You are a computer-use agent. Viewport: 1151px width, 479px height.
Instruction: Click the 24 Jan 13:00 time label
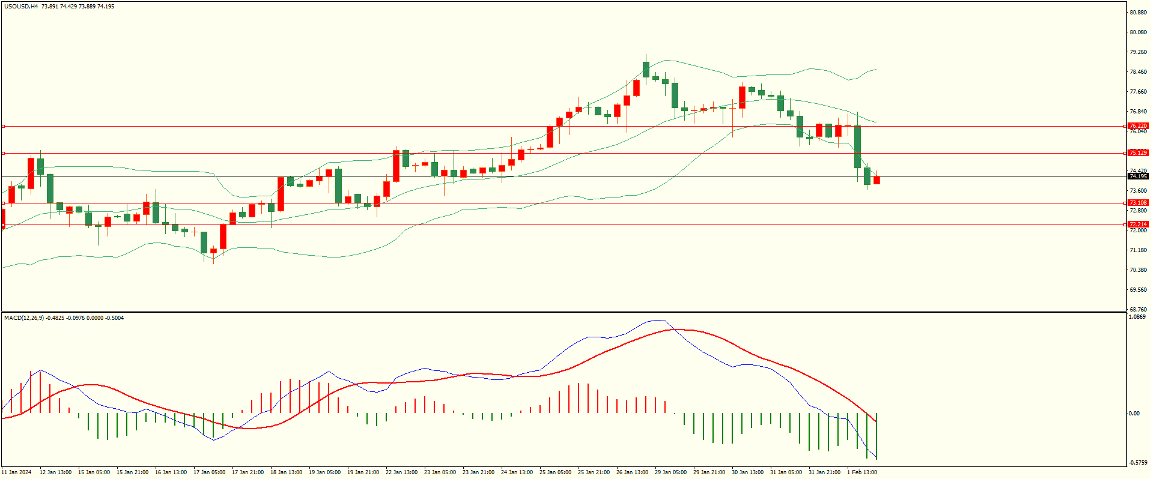pyautogui.click(x=517, y=472)
